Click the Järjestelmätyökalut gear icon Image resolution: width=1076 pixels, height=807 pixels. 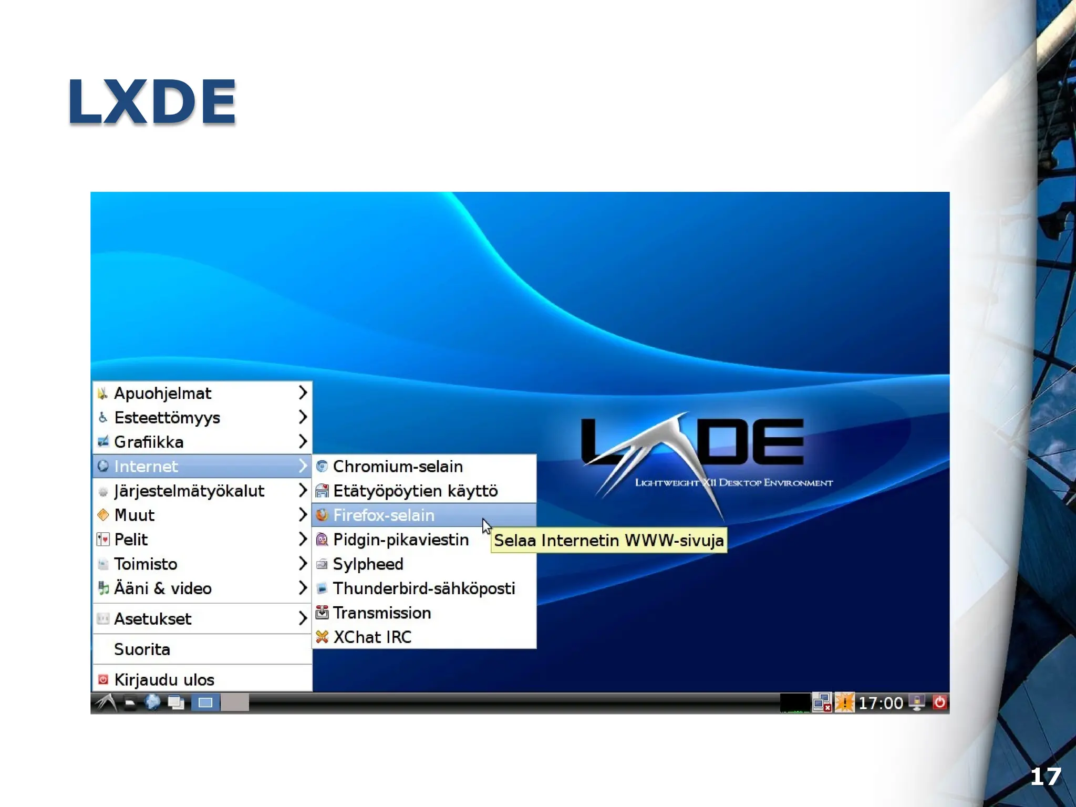(x=103, y=491)
